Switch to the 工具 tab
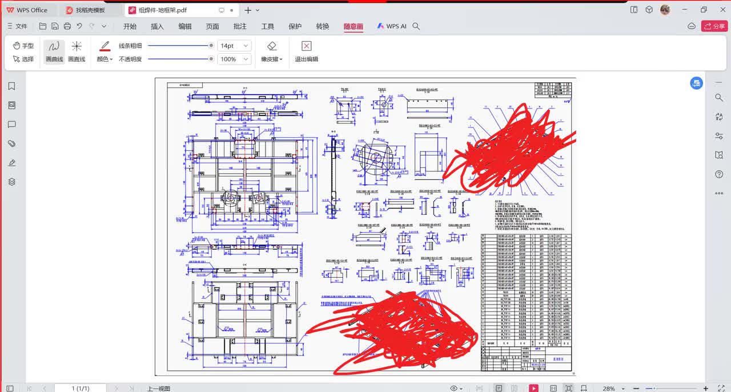The image size is (731, 392). 267,26
